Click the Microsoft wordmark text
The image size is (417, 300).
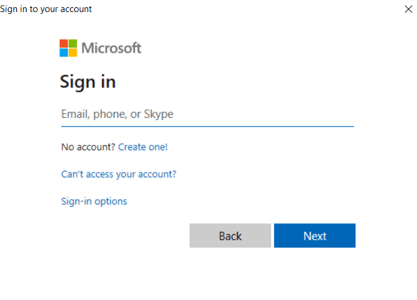pyautogui.click(x=111, y=48)
